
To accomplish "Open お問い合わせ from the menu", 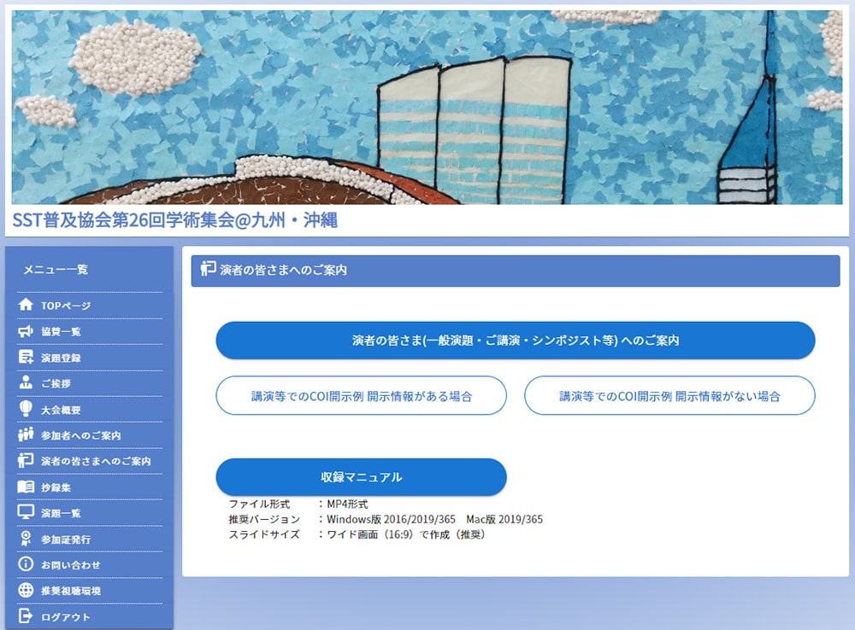I will click(x=71, y=565).
